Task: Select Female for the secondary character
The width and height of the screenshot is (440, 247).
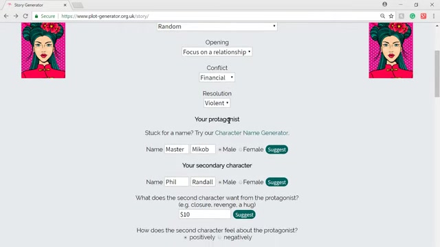Action: 241,183
